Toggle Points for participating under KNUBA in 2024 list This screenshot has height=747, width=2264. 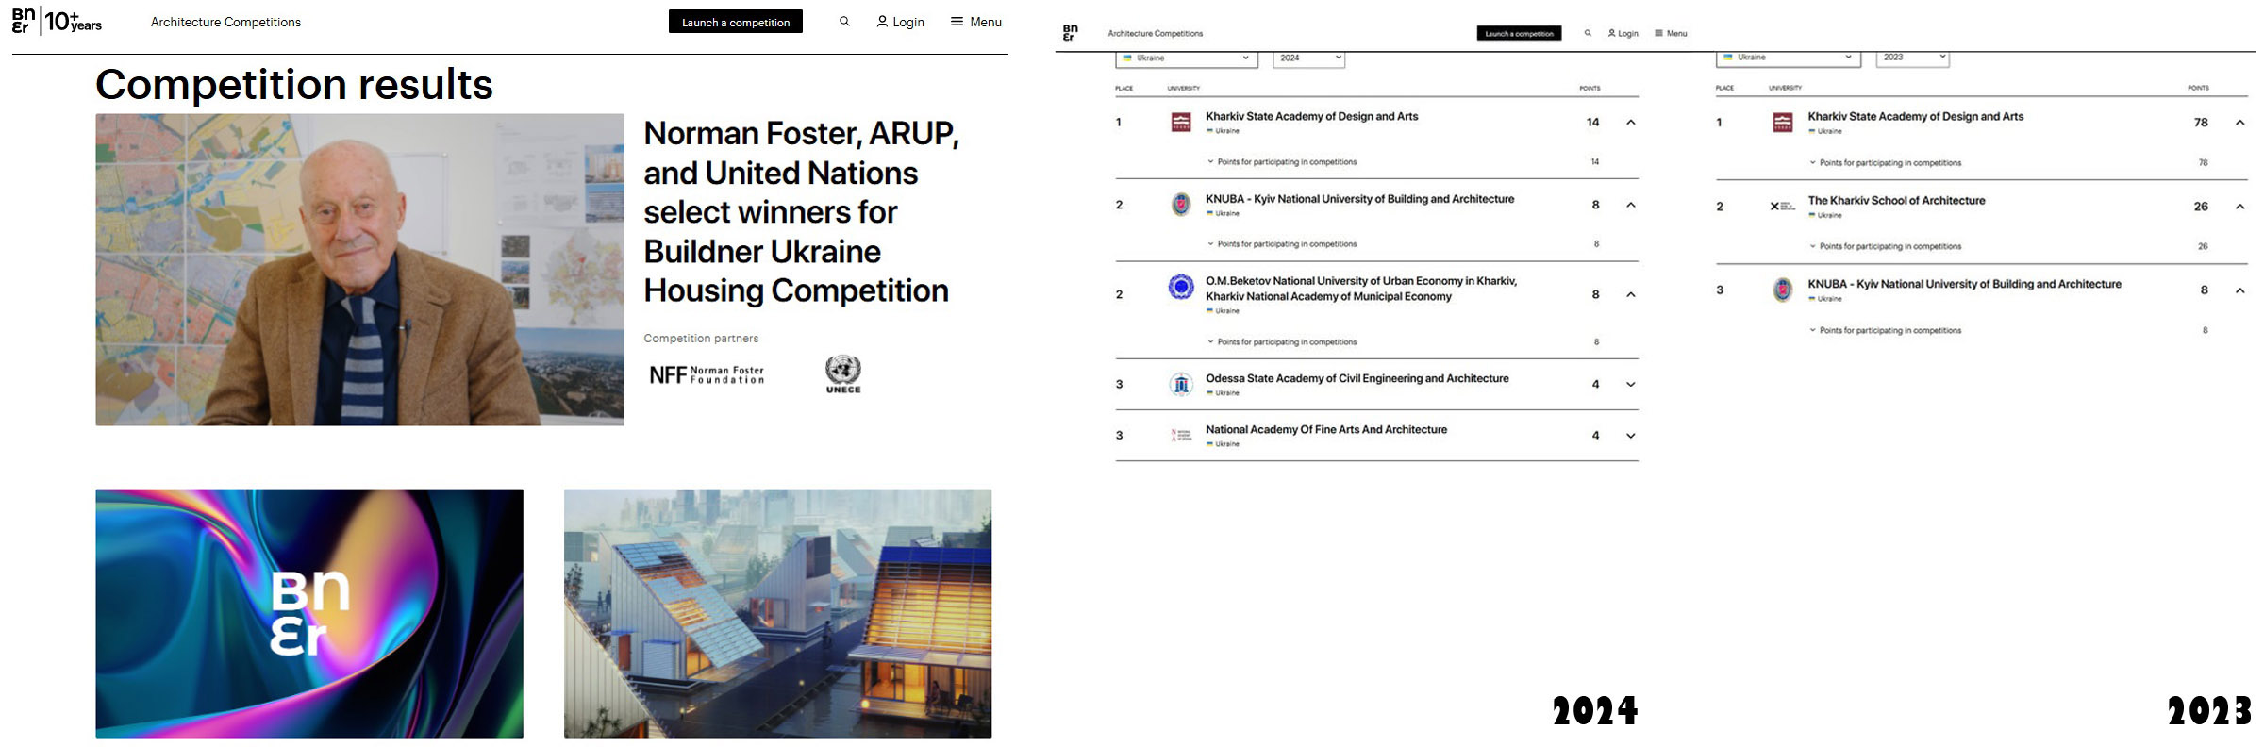click(x=1282, y=244)
